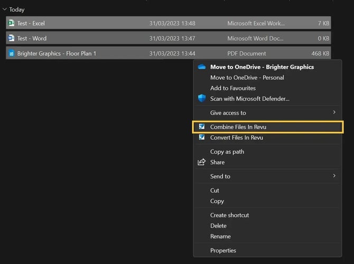Click the Word file icon for Test - Word
This screenshot has width=354, height=264.
coord(11,38)
